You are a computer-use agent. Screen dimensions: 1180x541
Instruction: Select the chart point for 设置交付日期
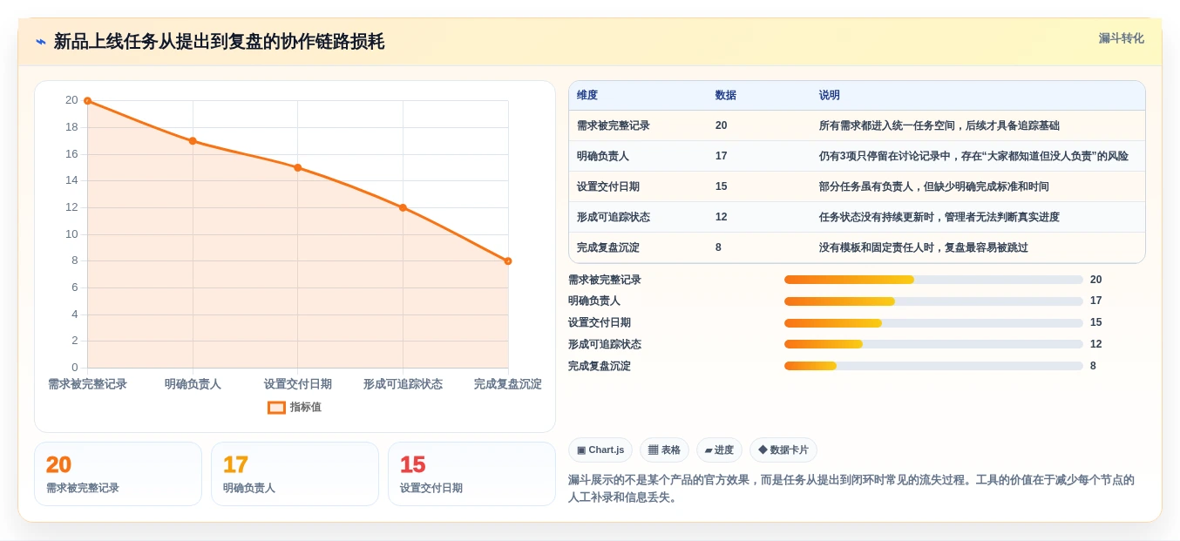tap(297, 167)
